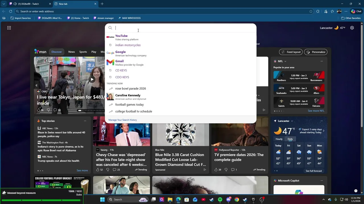Open Top stories more options menu

coord(85,121)
